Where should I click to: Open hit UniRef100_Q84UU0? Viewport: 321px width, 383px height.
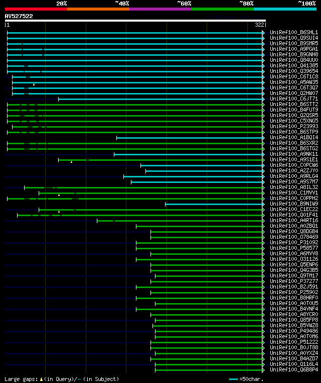click(294, 60)
